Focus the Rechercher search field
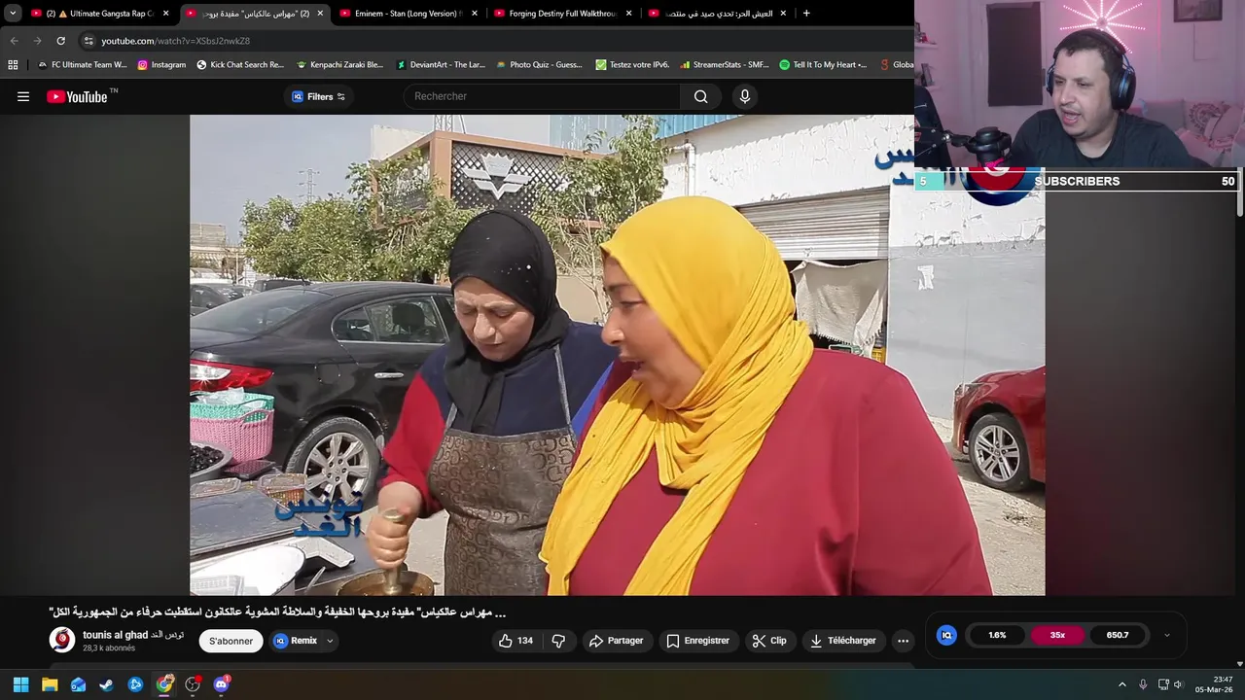Image resolution: width=1245 pixels, height=700 pixels. 542,96
